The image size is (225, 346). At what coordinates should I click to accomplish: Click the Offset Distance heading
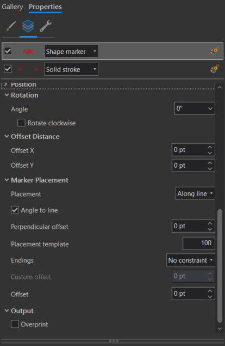pos(35,136)
